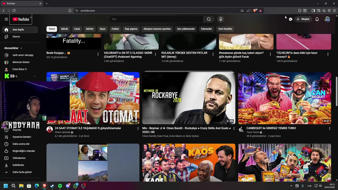Screen dimensions: 338x190
Task: Click in the Ara search field
Action: pos(156,19)
